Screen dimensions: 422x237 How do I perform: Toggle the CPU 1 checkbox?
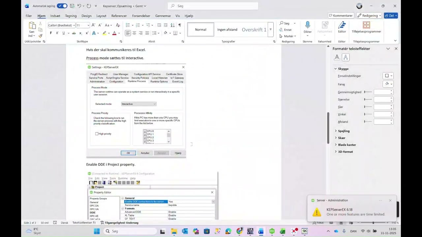(x=145, y=134)
